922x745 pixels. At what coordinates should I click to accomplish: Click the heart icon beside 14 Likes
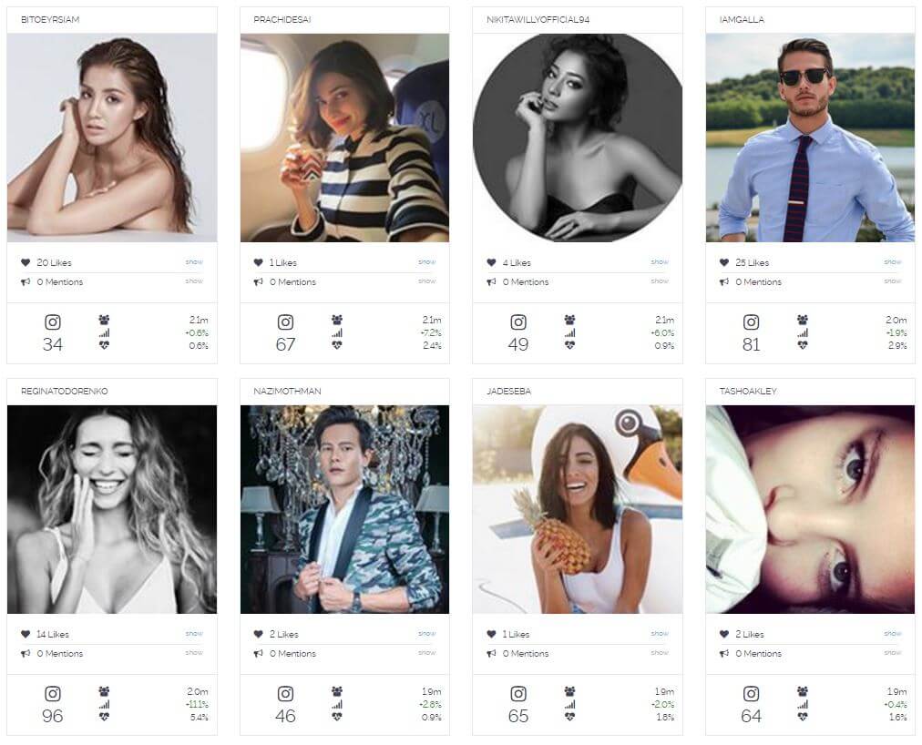point(26,634)
